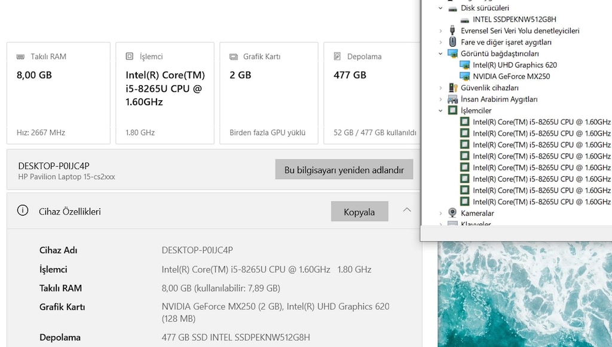Click the NVIDIA GeForce MX250 (2 GB) specification value
The width and height of the screenshot is (612, 347).
tap(276, 312)
